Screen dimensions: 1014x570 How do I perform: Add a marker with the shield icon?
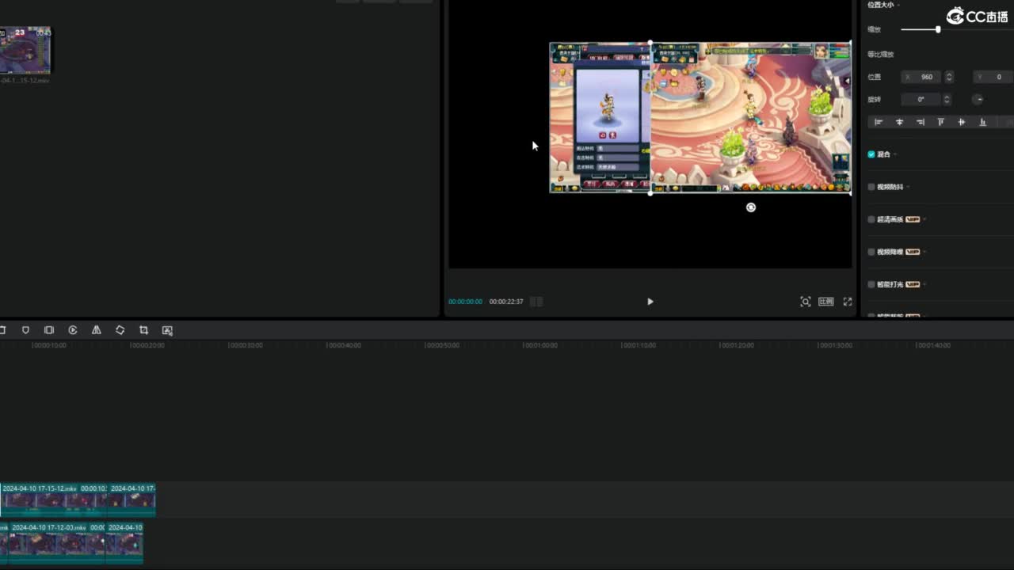pos(25,330)
